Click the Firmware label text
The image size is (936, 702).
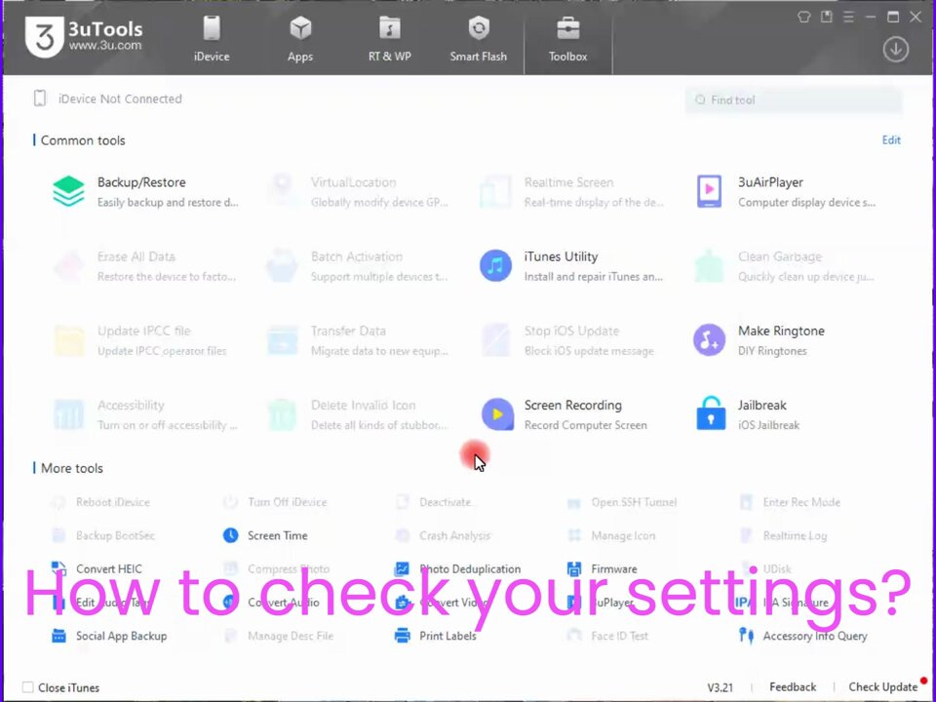(613, 568)
